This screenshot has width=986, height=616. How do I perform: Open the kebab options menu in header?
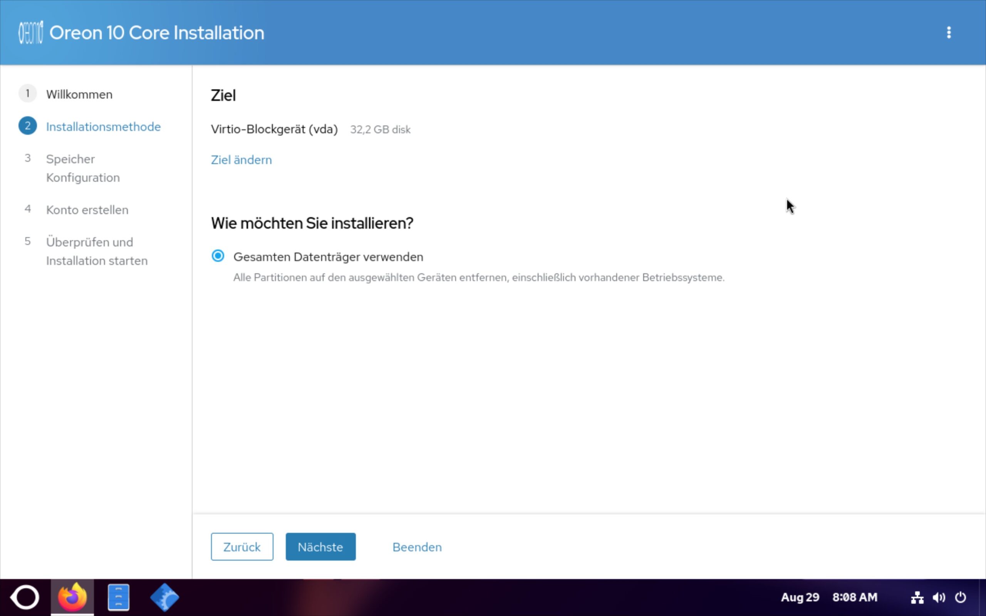coord(949,33)
